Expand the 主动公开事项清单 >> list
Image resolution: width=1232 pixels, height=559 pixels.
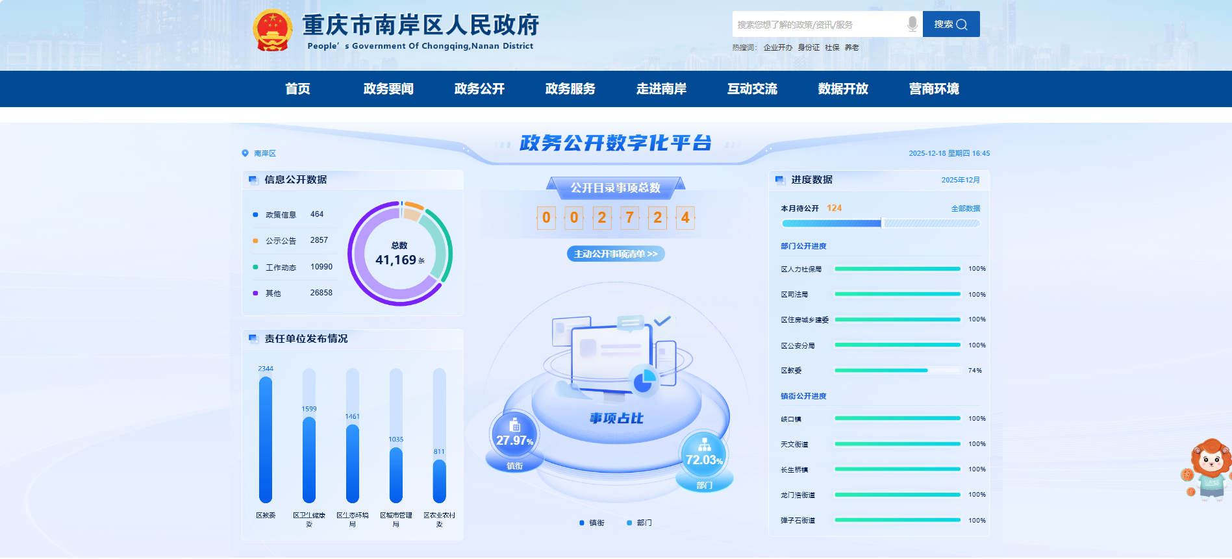(616, 254)
